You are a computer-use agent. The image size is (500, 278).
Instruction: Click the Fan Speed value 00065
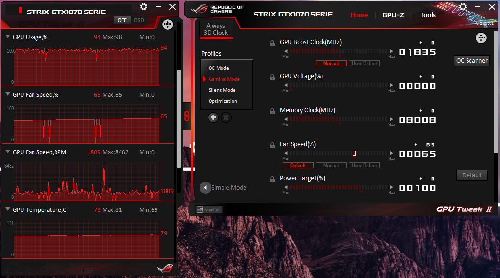[x=417, y=154]
